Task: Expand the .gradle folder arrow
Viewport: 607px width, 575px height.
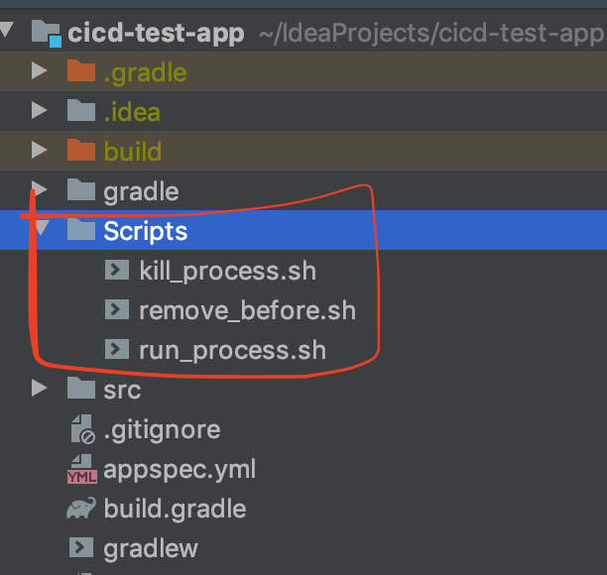Action: click(x=39, y=70)
